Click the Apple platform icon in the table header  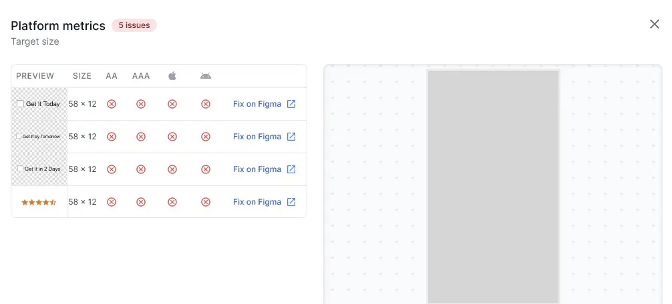[172, 76]
